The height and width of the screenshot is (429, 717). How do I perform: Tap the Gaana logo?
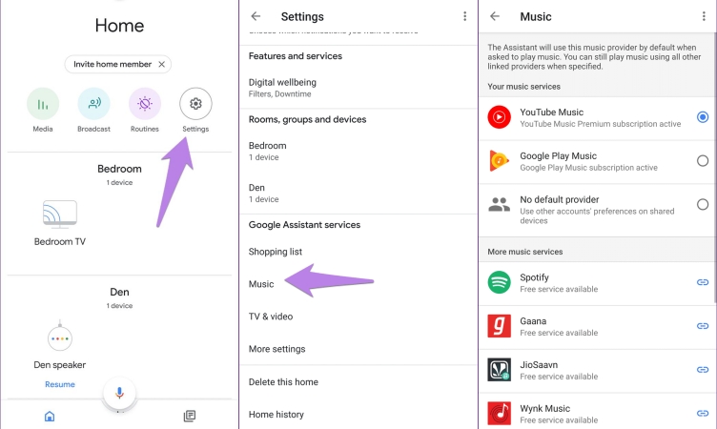pos(499,326)
